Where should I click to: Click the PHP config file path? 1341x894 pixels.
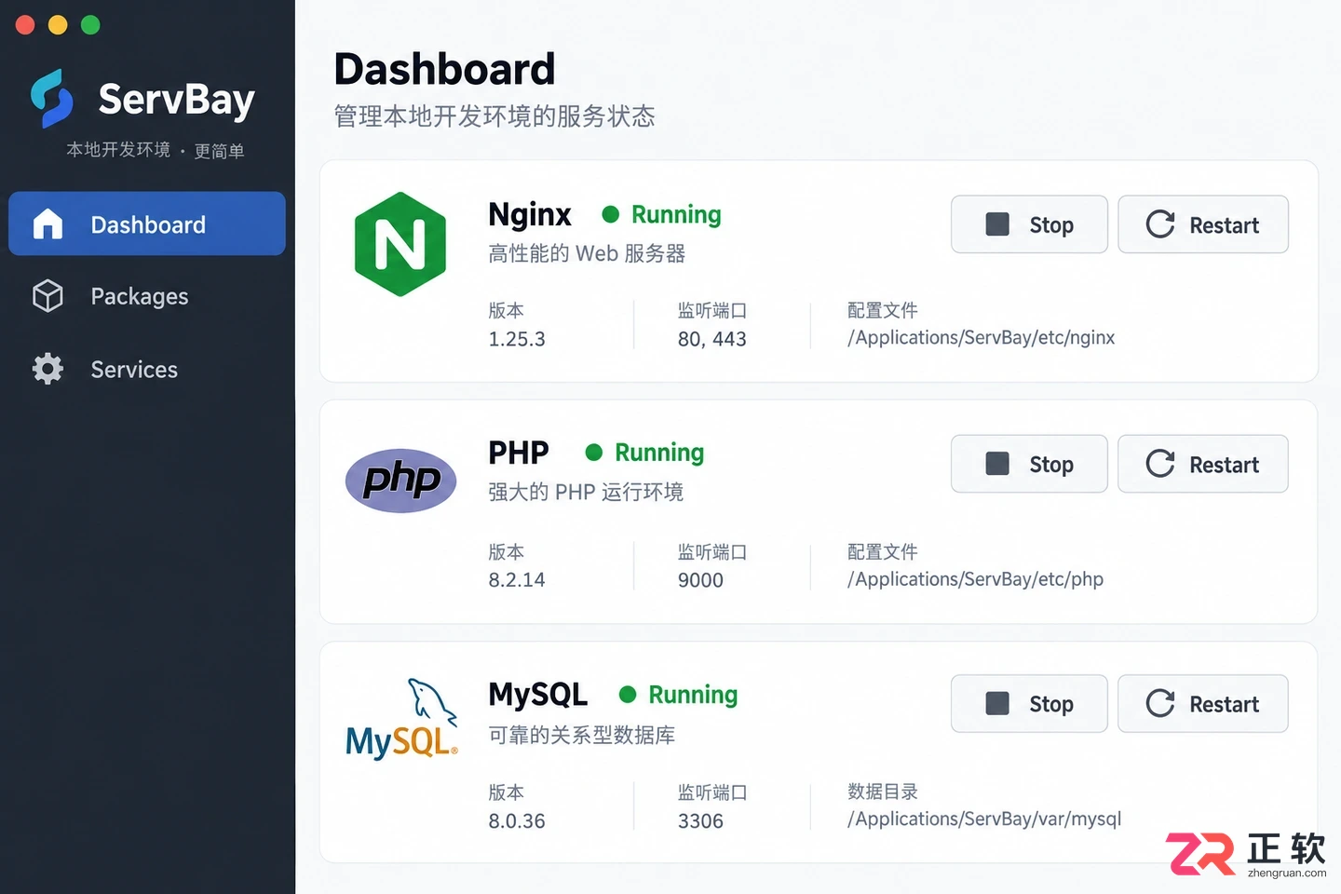click(x=975, y=579)
